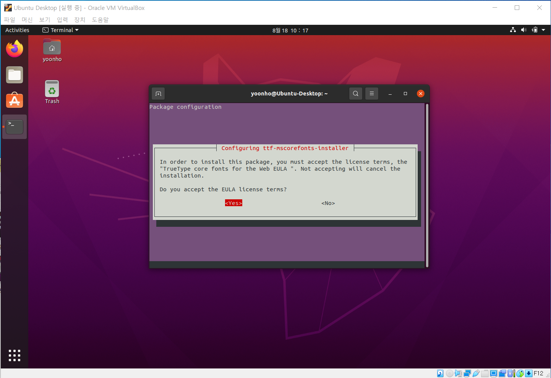This screenshot has height=378, width=551.
Task: Click the network status icon in top bar
Action: pyautogui.click(x=513, y=30)
